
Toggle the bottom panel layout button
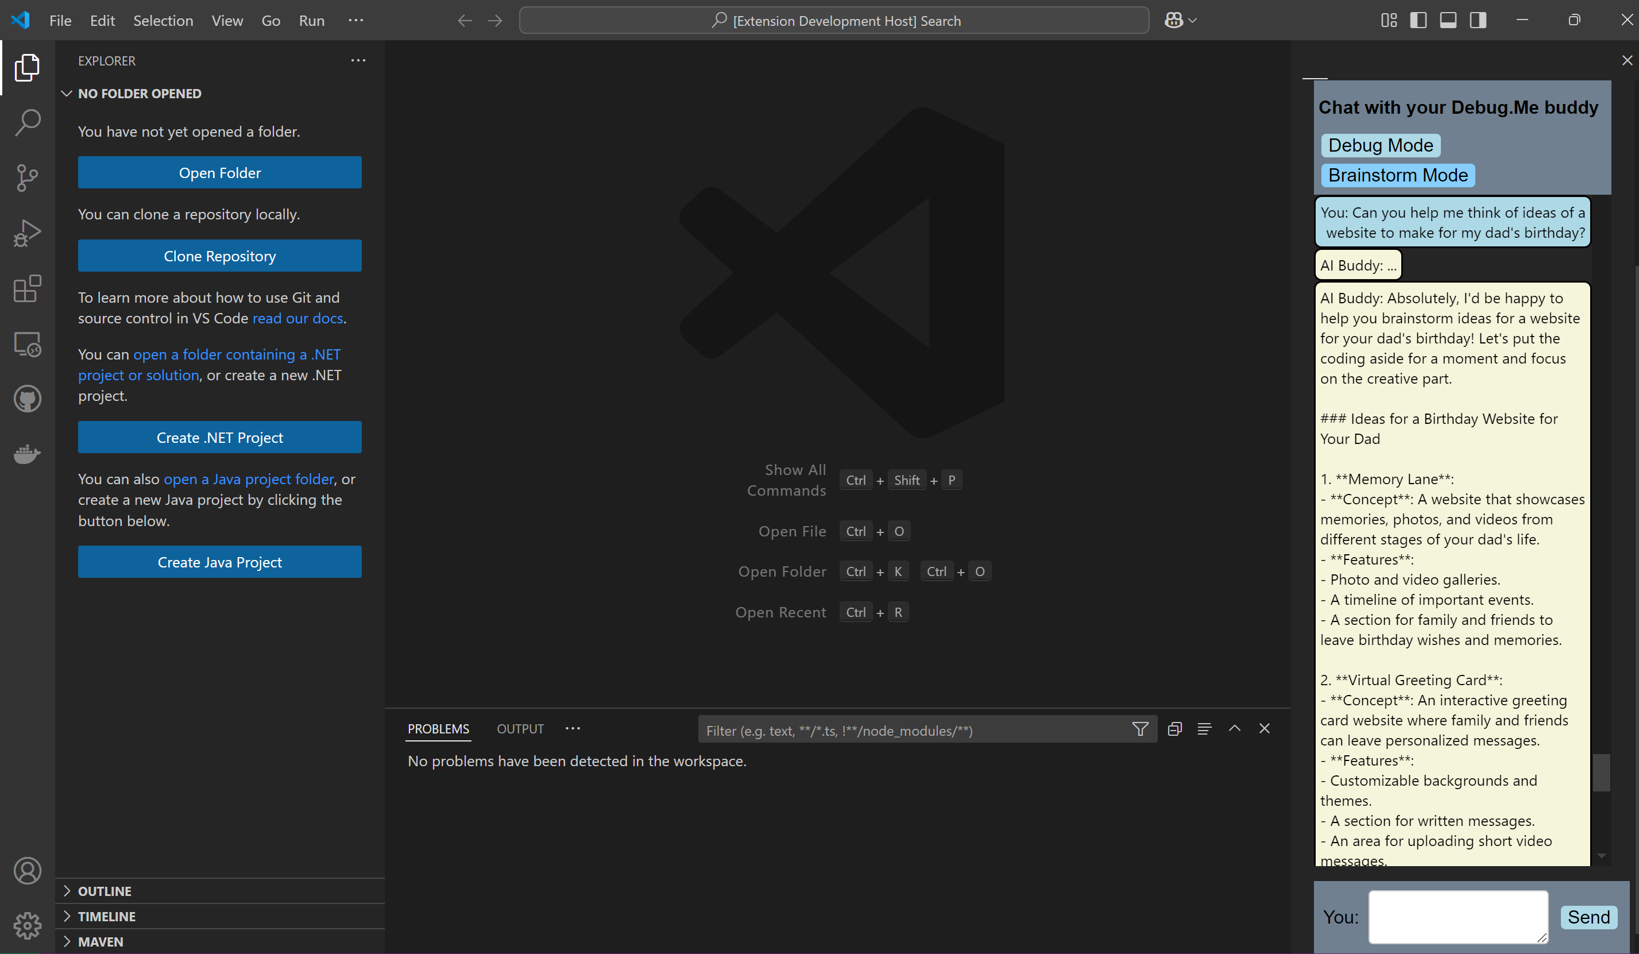pos(1448,20)
